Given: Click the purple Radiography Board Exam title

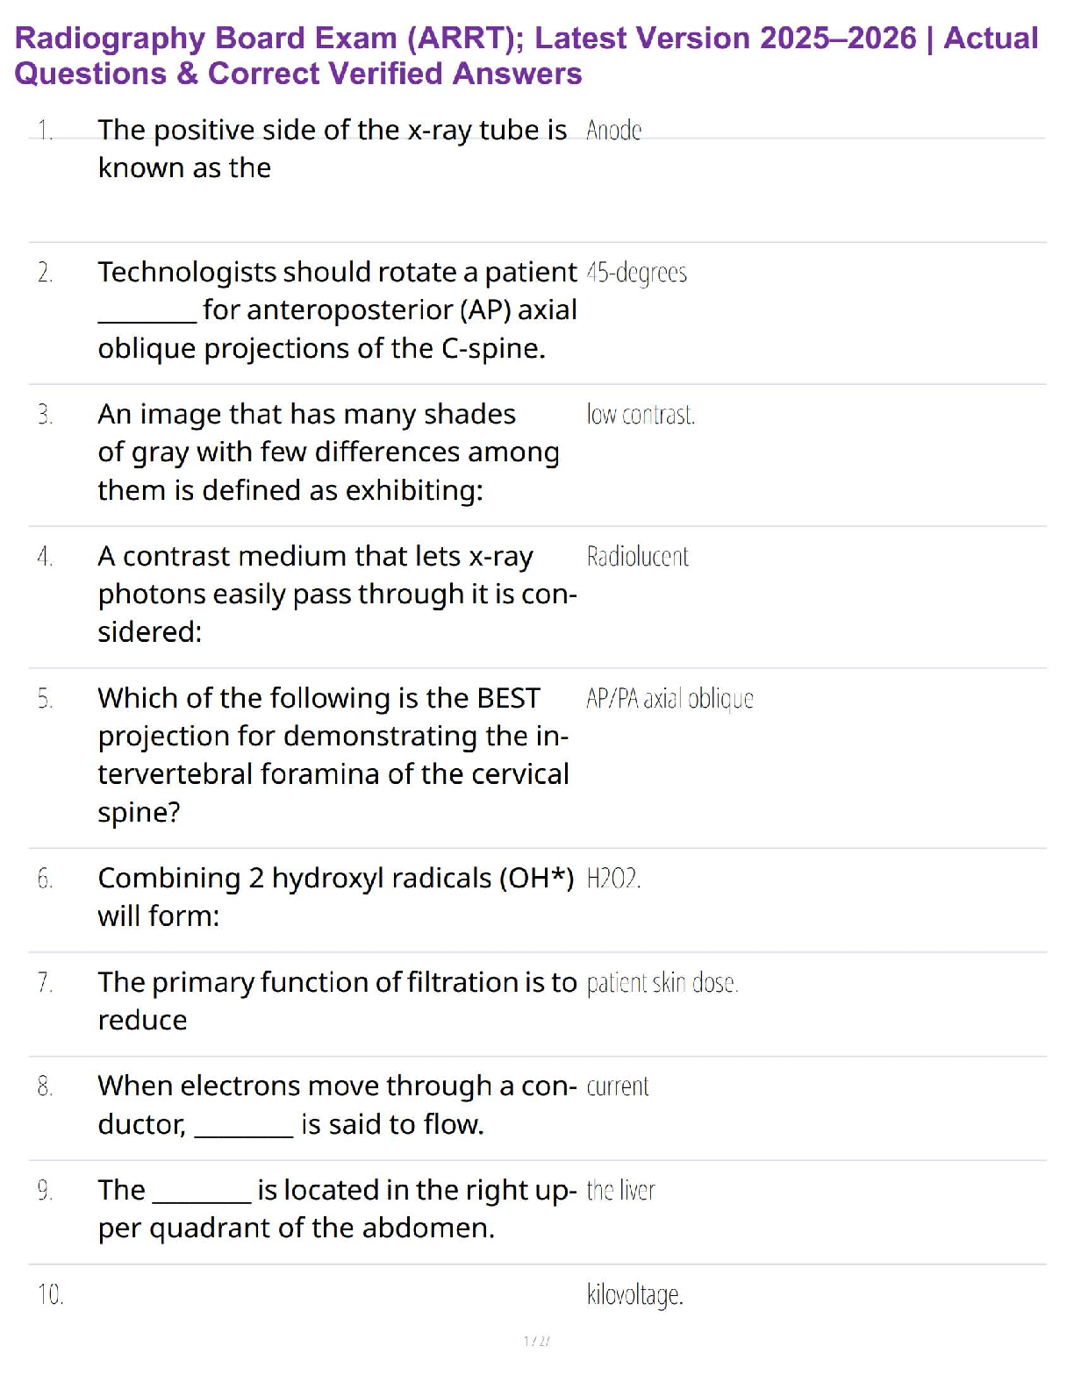Looking at the screenshot, I should pos(526,55).
